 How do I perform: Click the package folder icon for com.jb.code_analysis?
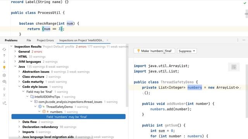(36, 102)
